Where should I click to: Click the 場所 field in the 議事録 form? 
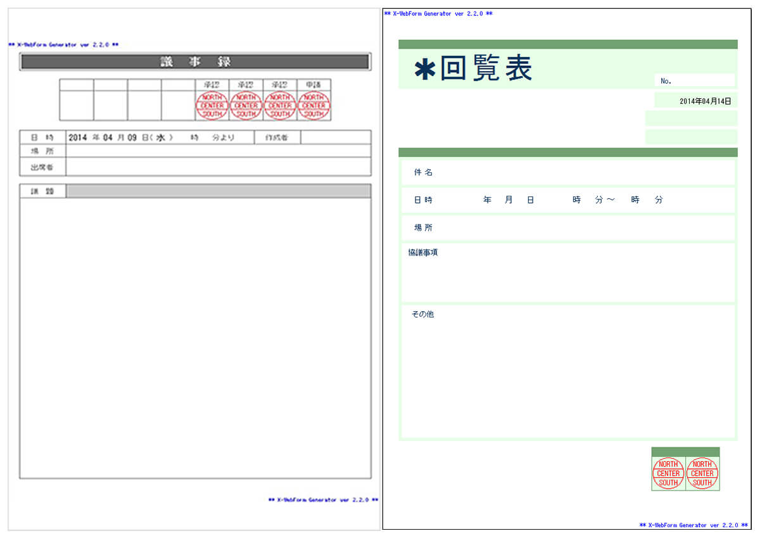tap(218, 151)
